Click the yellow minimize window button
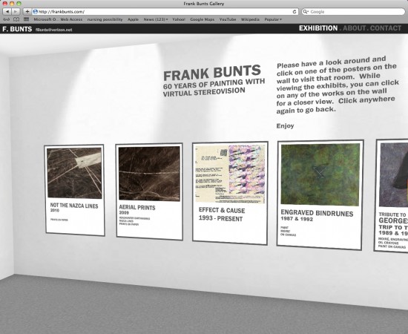Screen dimensions: 408x334 (x=12, y=4)
